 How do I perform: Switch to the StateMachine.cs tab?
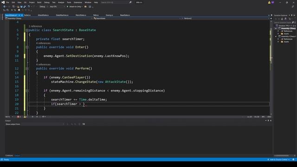[62, 15]
